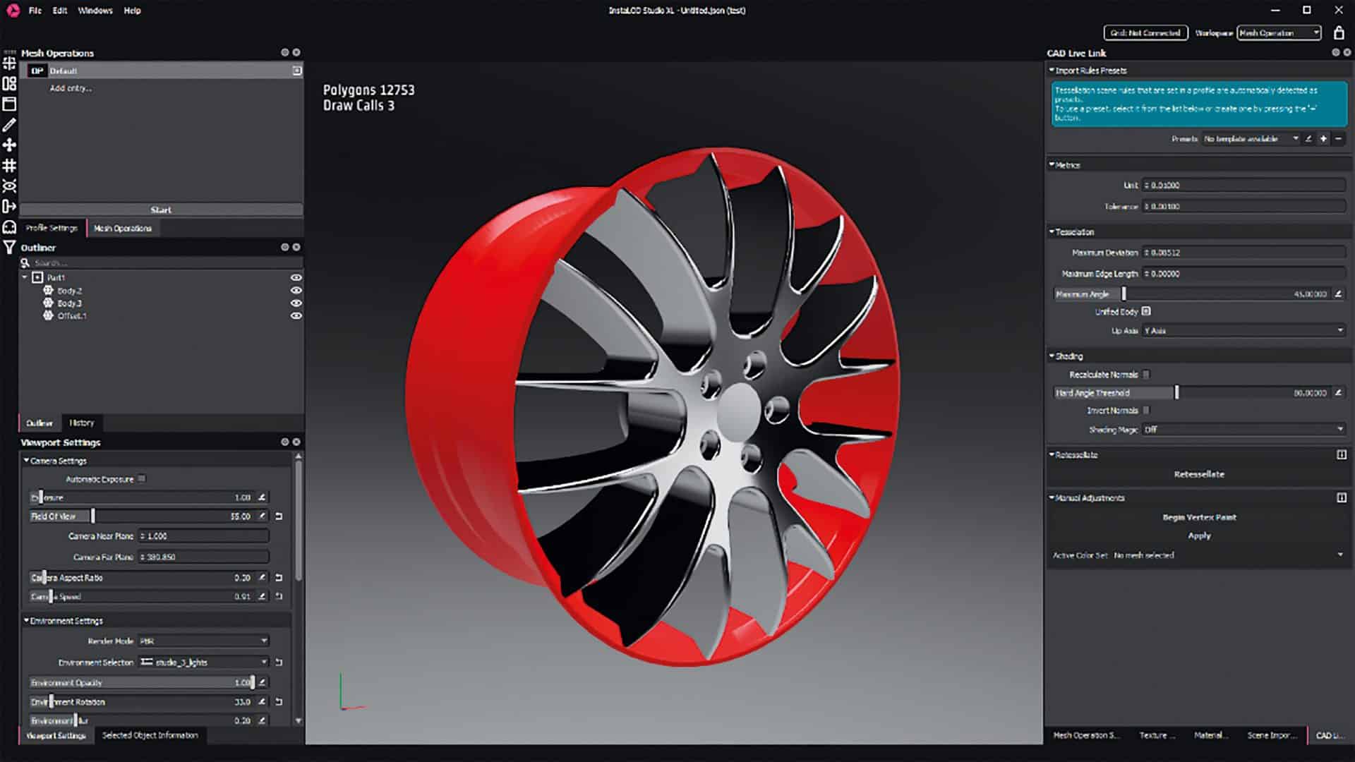1355x762 pixels.
Task: Open the export arrow tool in left sidebar
Action: click(x=9, y=207)
